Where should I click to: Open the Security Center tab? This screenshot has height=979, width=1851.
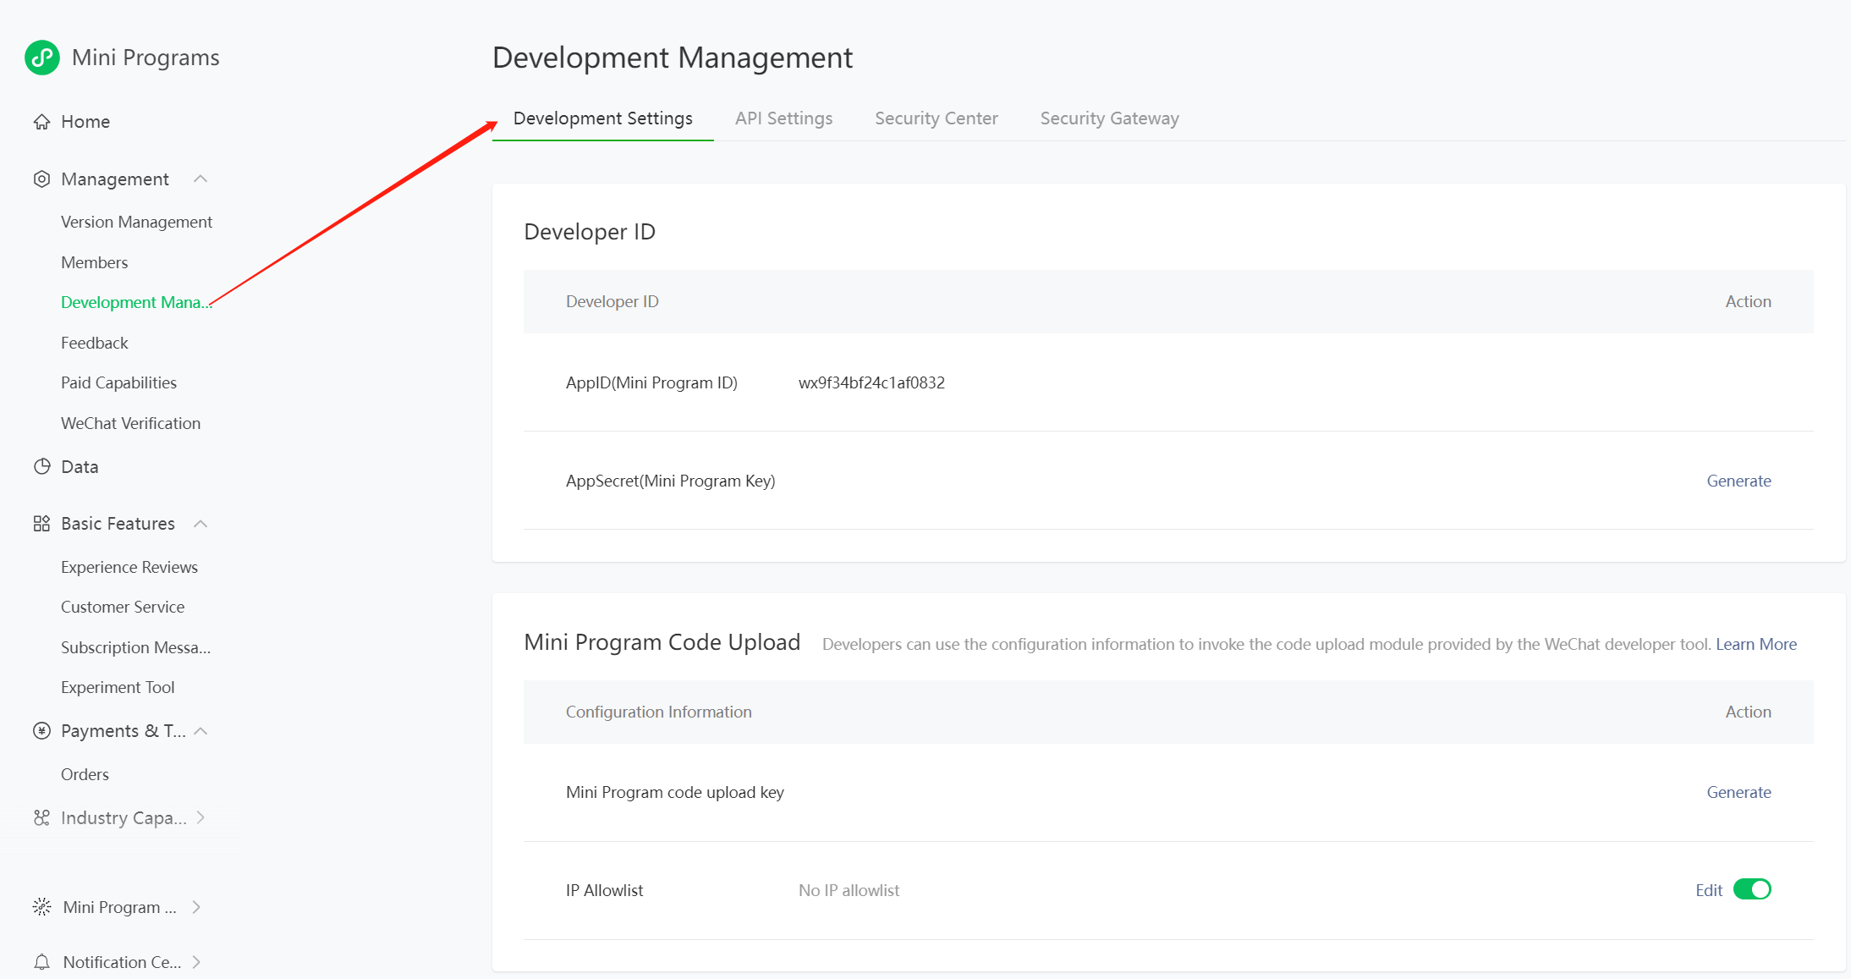[936, 118]
